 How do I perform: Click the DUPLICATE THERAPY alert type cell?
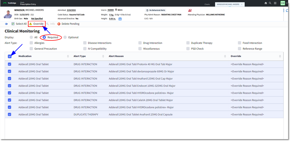tap(86, 115)
